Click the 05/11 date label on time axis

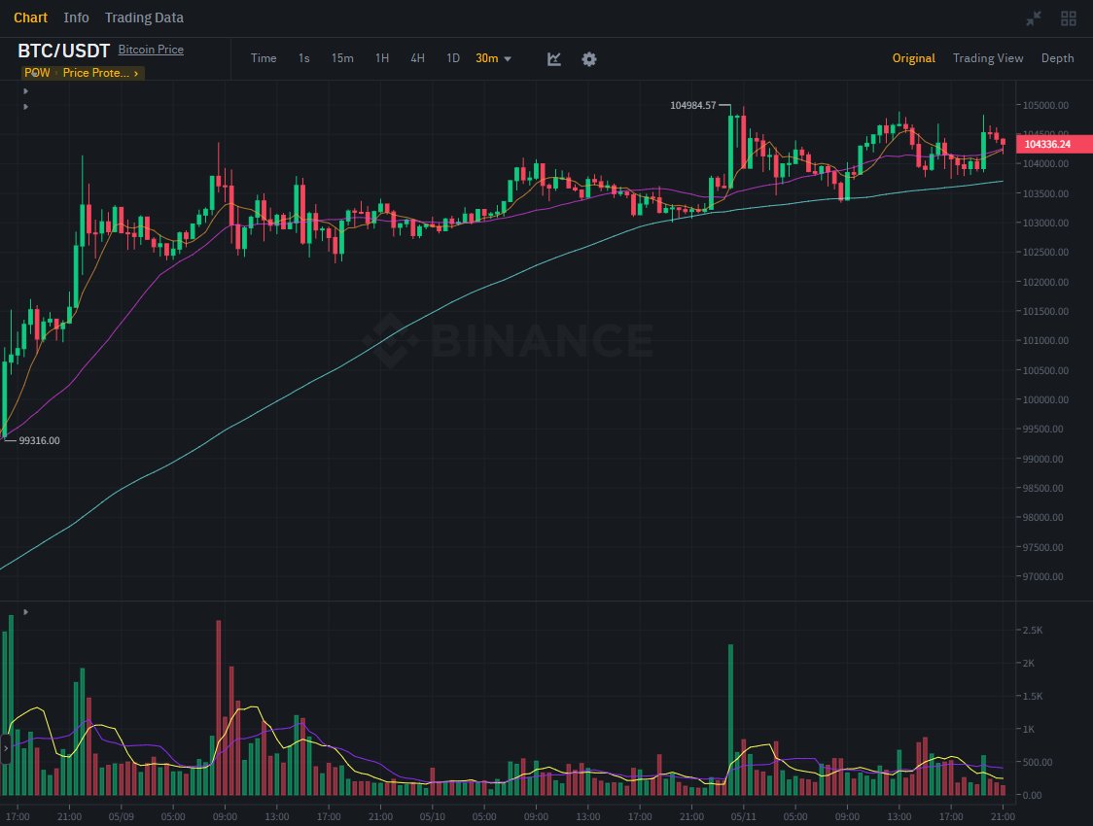point(744,816)
